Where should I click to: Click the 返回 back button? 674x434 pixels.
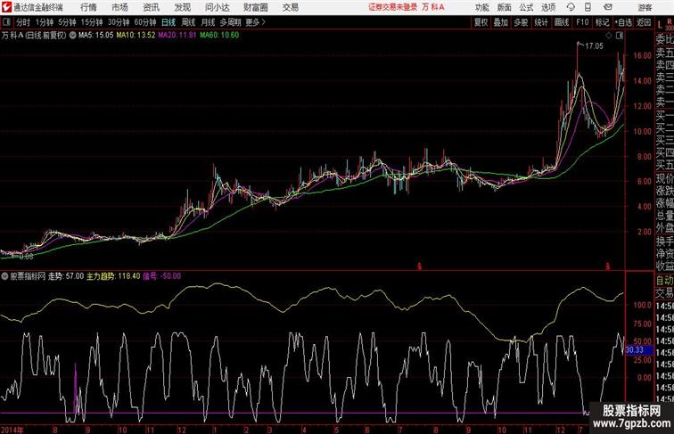644,22
